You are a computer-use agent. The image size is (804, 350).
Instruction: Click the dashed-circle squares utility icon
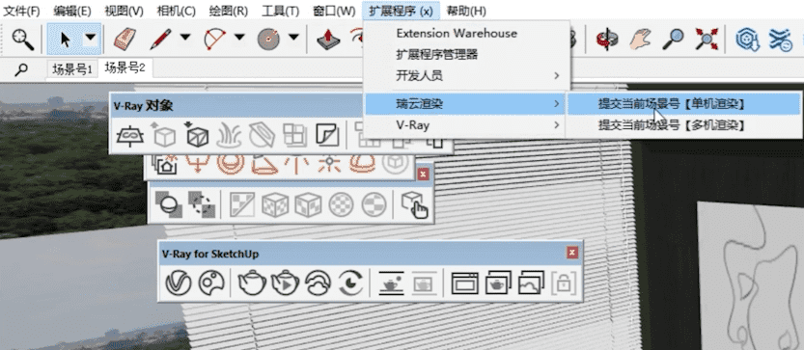click(x=202, y=204)
